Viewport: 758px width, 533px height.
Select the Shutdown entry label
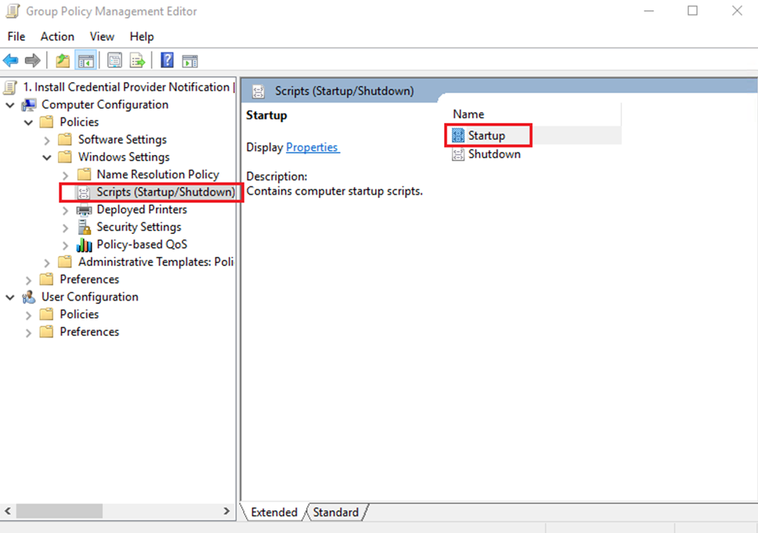point(495,154)
